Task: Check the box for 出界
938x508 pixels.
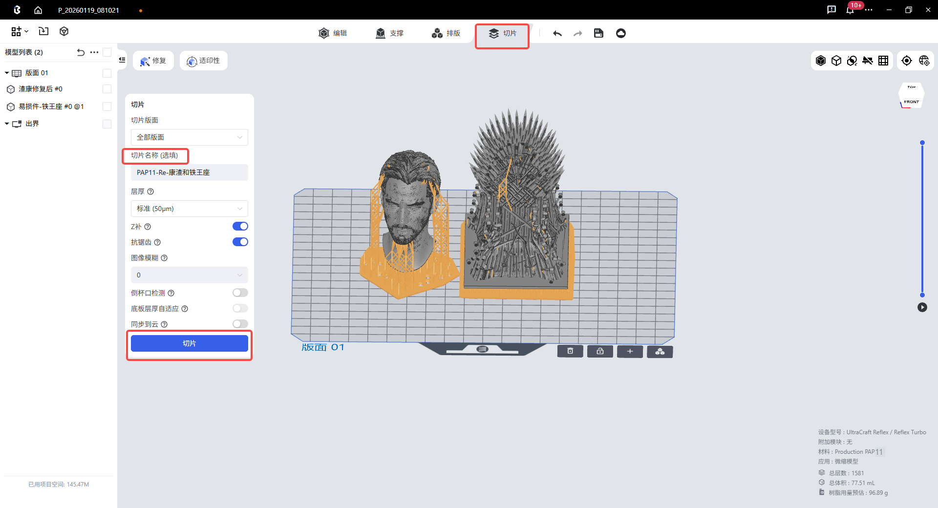Action: click(x=107, y=124)
